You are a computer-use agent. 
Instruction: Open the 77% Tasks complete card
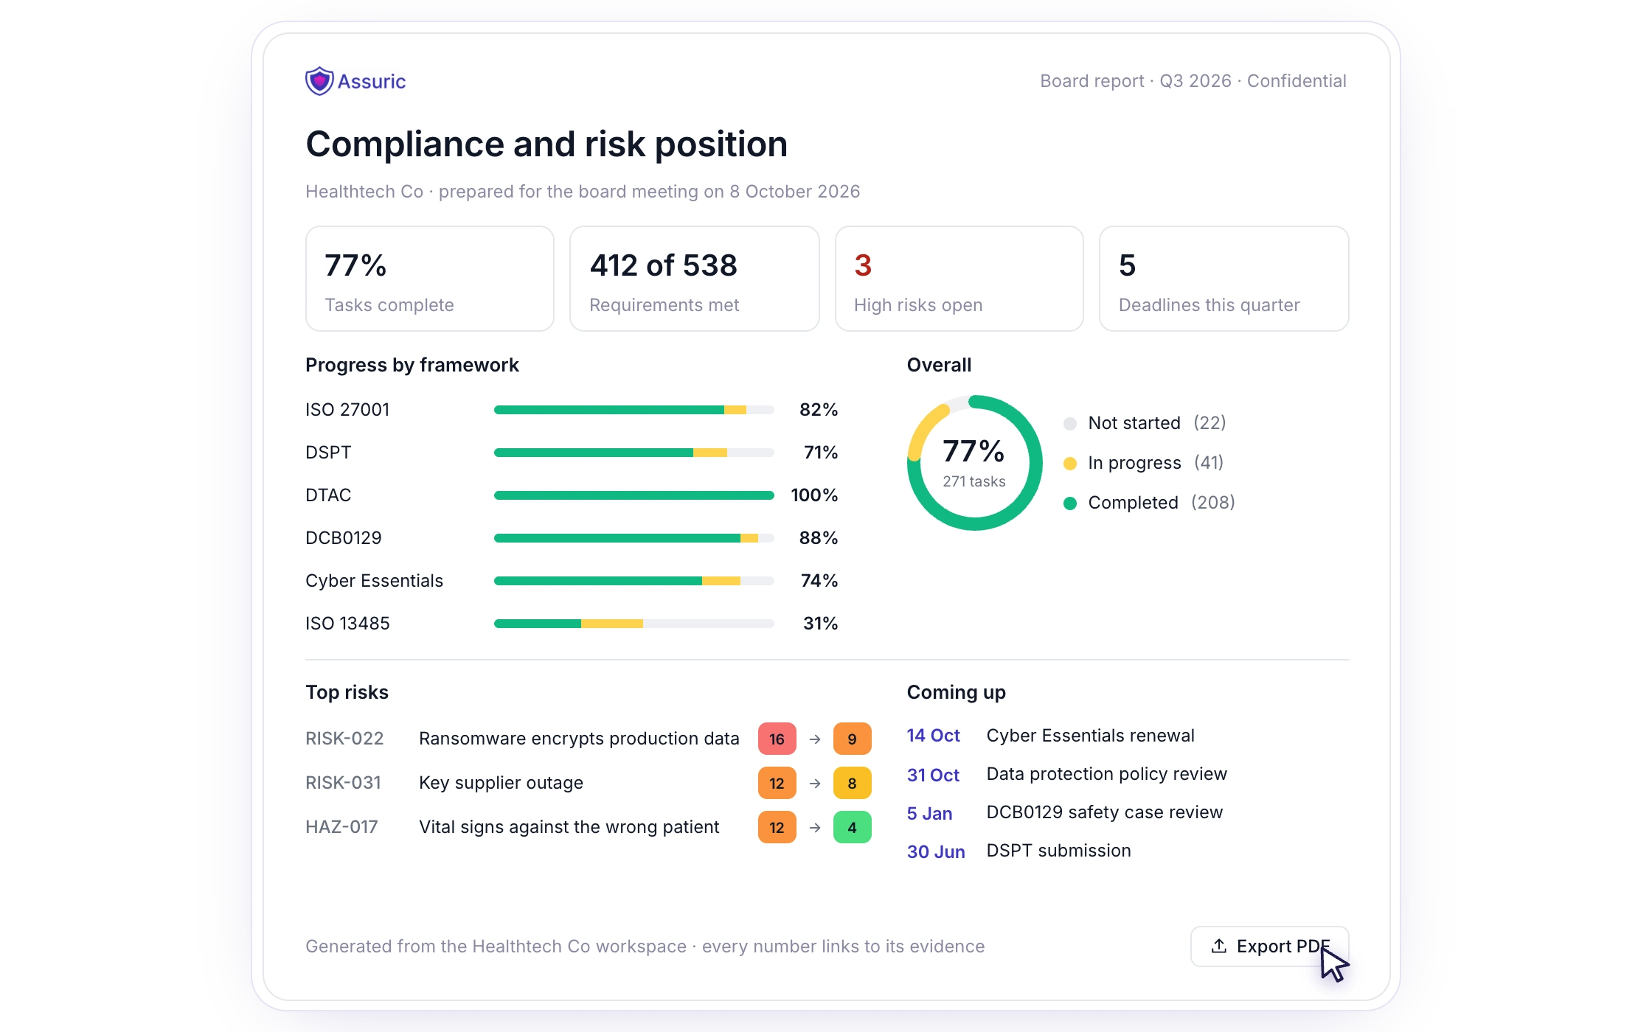click(430, 279)
